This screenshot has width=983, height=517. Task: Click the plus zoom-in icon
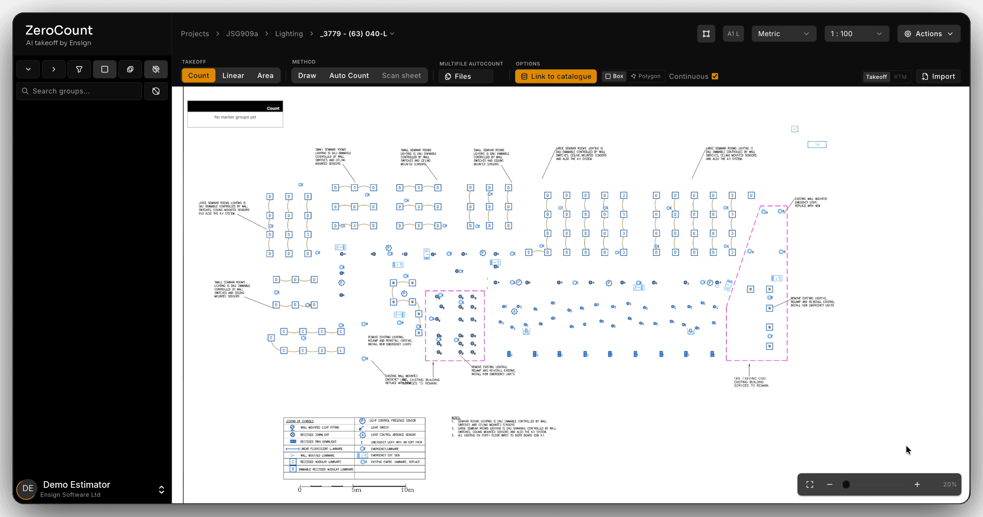coord(917,485)
